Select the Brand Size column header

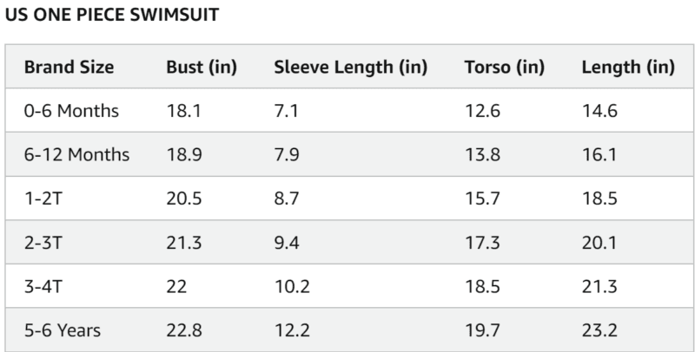(x=69, y=67)
